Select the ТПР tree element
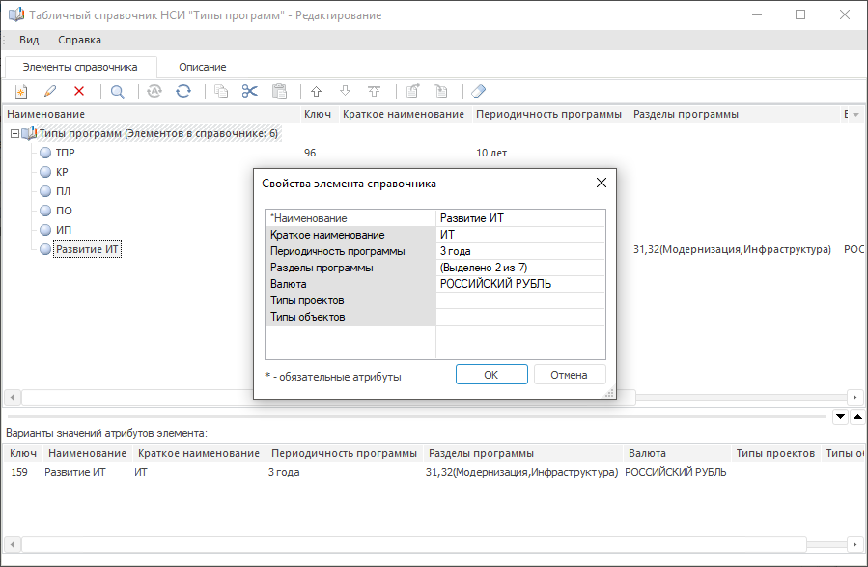This screenshot has height=567, width=868. (65, 153)
